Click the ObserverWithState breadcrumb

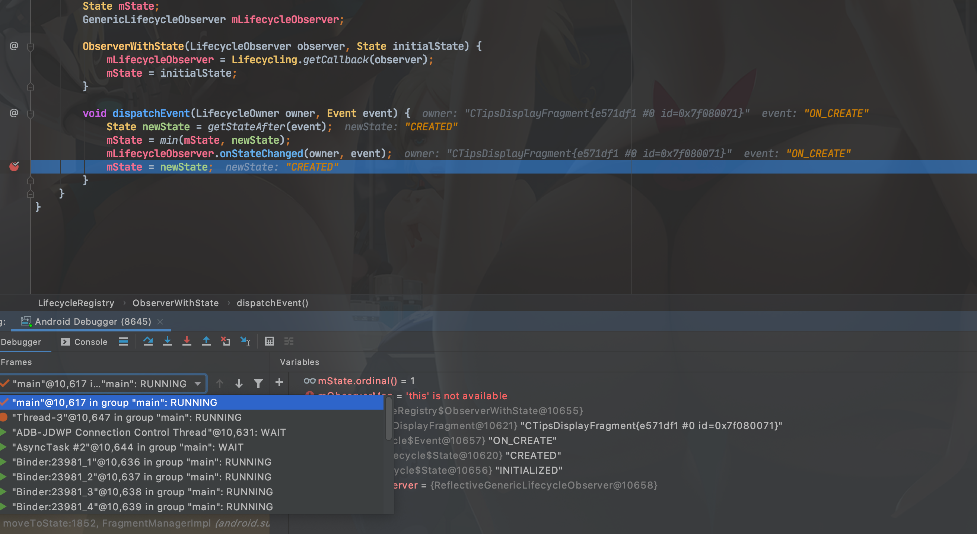(175, 303)
